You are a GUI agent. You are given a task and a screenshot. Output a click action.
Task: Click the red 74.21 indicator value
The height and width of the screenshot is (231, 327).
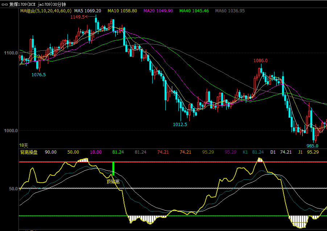point(163,152)
